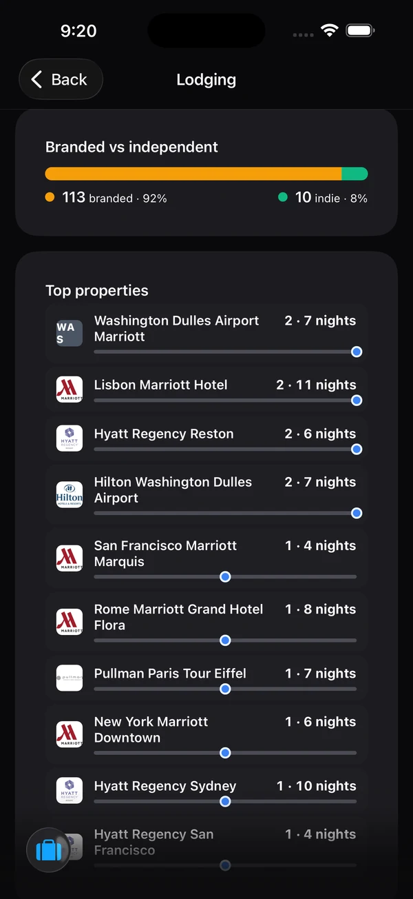Screen dimensions: 413x899
Task: Tap the Branded vs independent progress bar
Action: click(x=206, y=174)
